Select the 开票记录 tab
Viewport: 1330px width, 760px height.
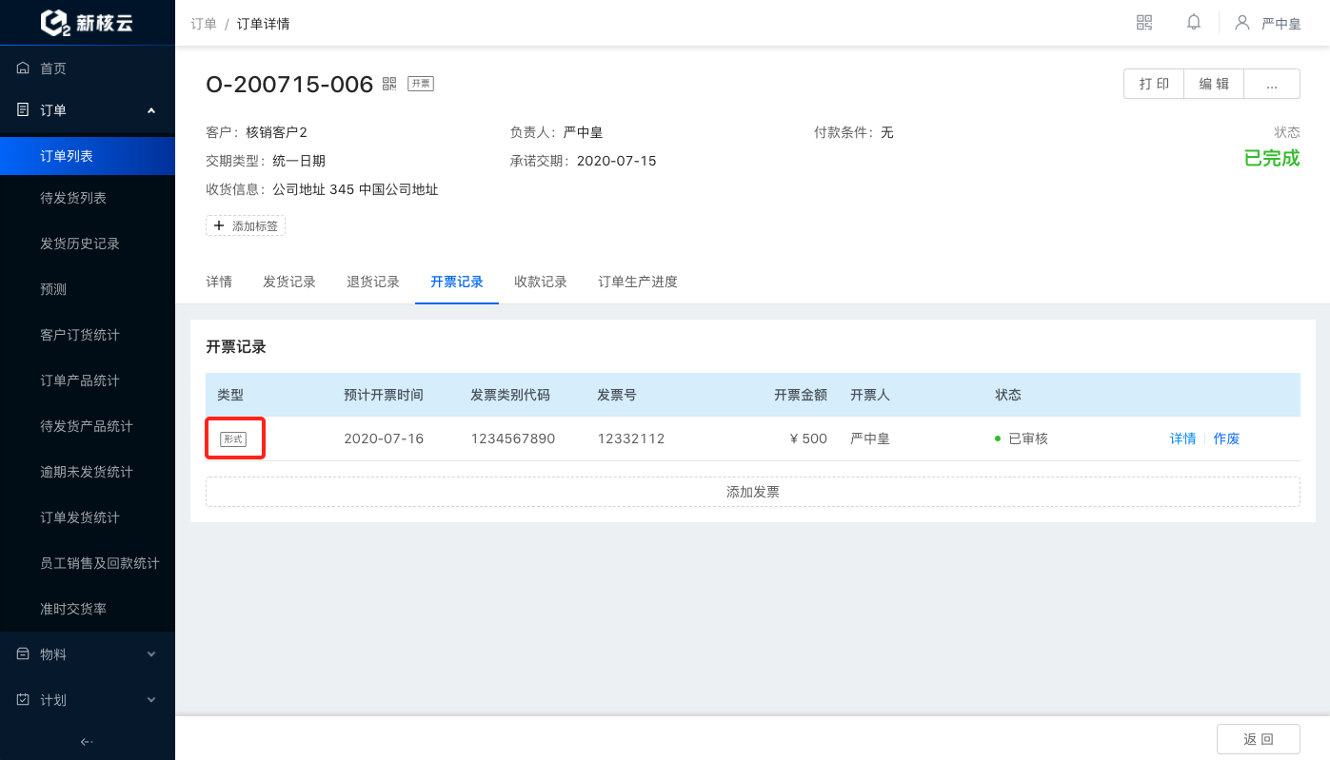point(457,282)
